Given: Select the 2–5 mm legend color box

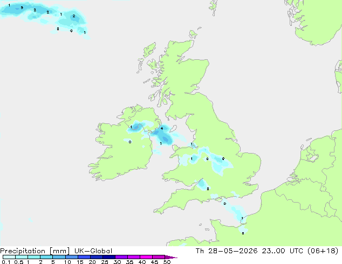Looking at the screenshot, I should [46, 257].
